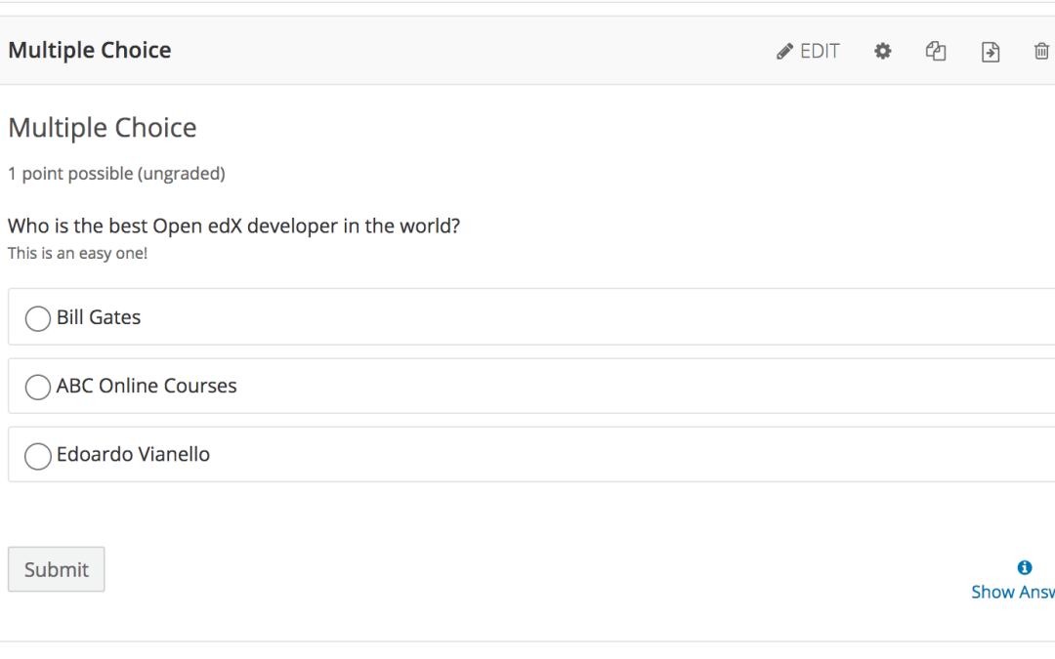Pick the Edoardo Vianello radio button

click(x=38, y=455)
